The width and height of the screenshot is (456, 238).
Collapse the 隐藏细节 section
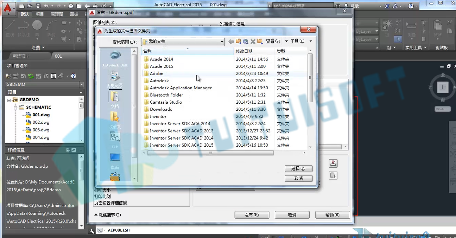click(108, 215)
